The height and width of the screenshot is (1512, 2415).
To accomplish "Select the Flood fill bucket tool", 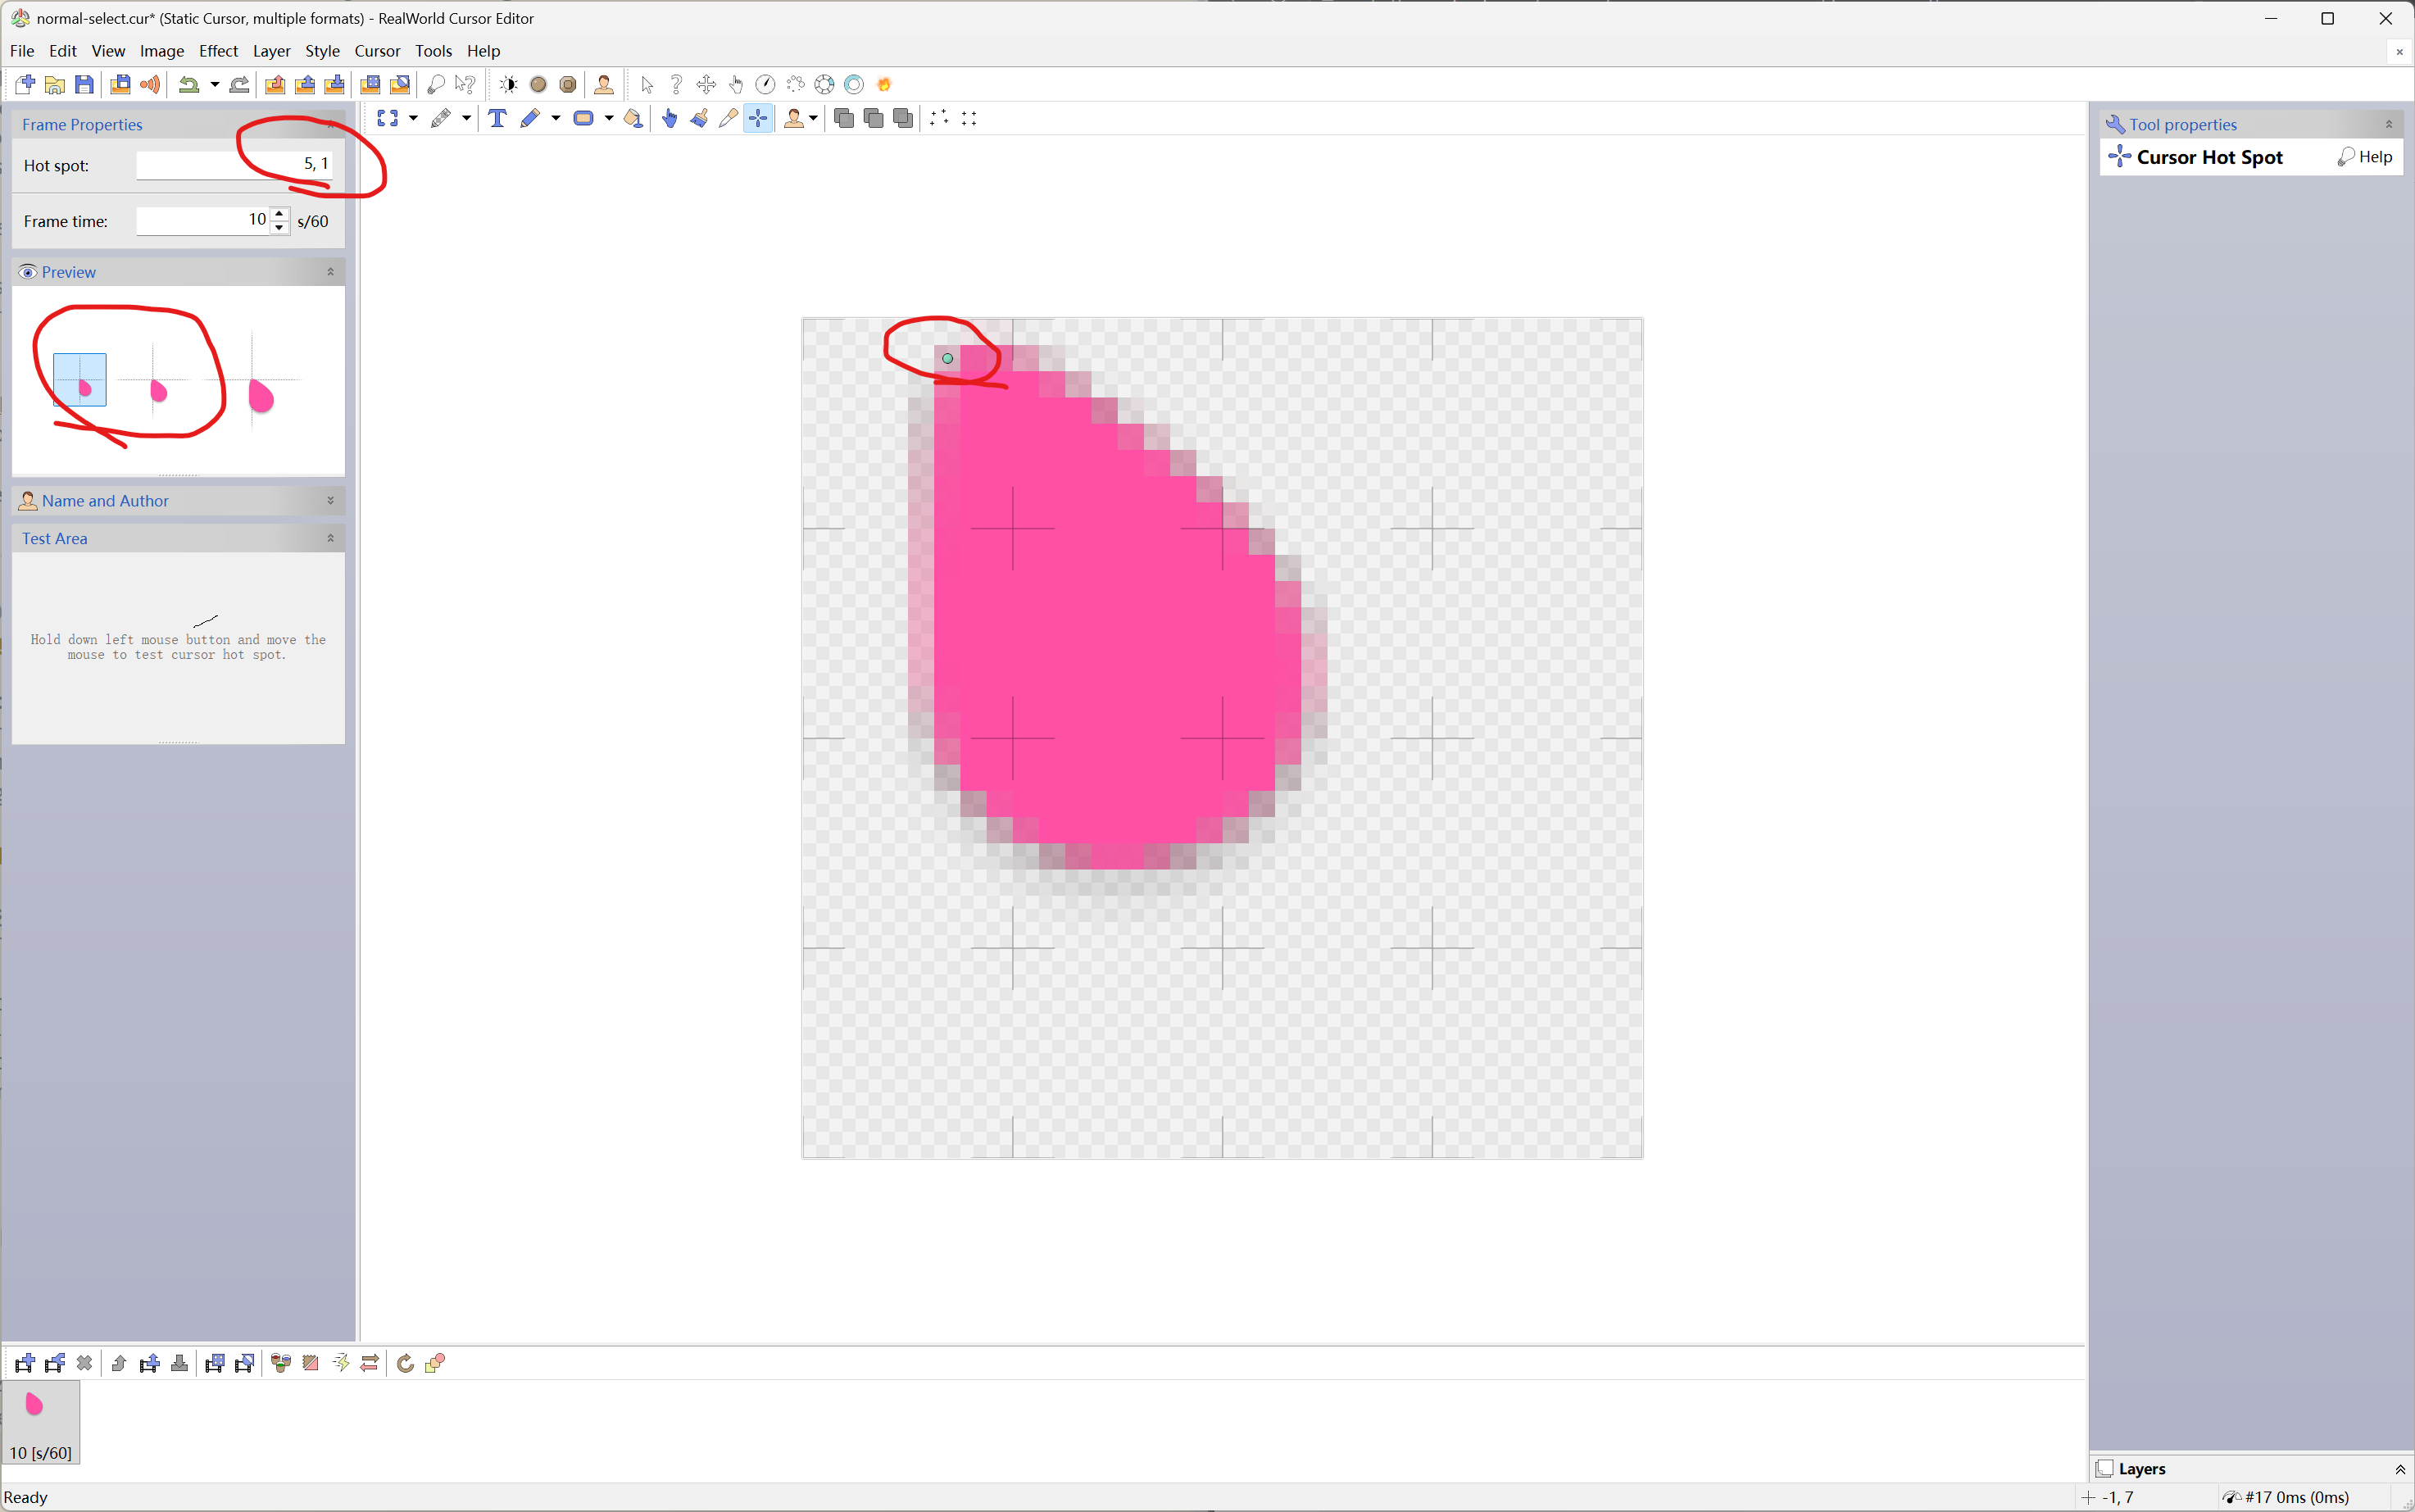I will 633,118.
